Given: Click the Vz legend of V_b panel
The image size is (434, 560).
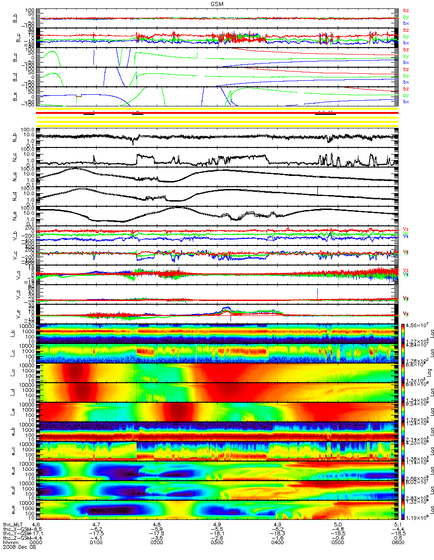Looking at the screenshot, I should [x=406, y=229].
